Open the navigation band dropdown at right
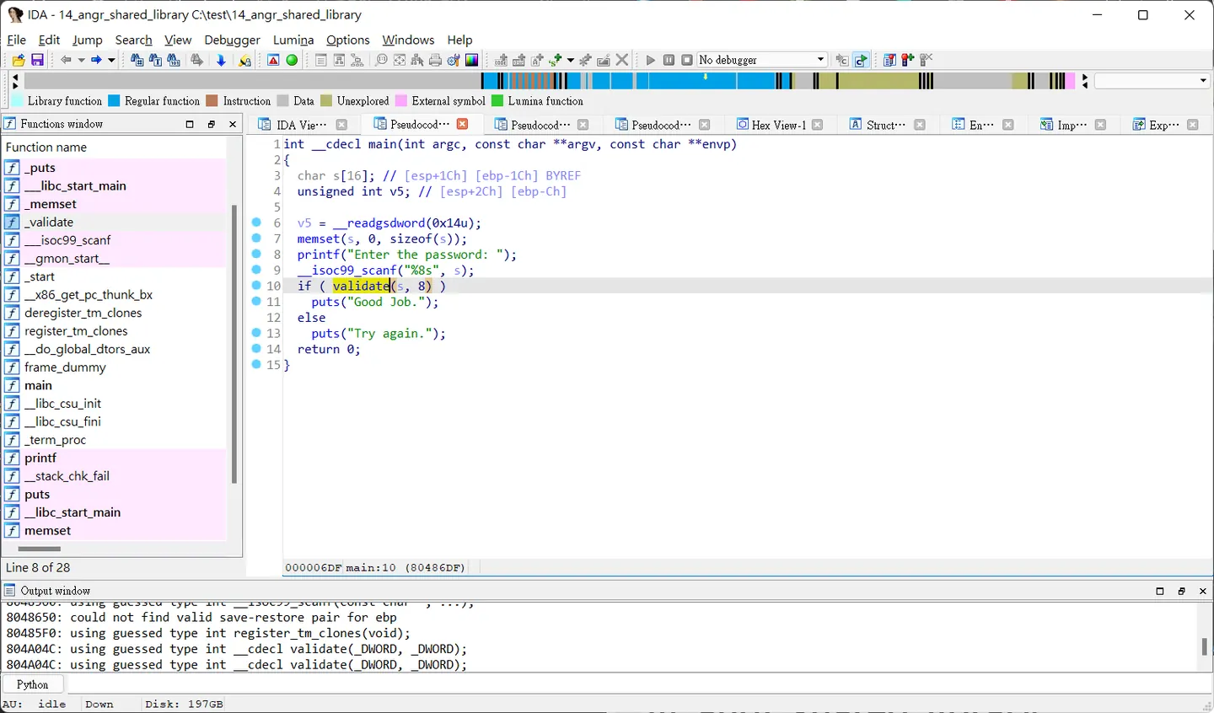The height and width of the screenshot is (713, 1214). pyautogui.click(x=1152, y=81)
